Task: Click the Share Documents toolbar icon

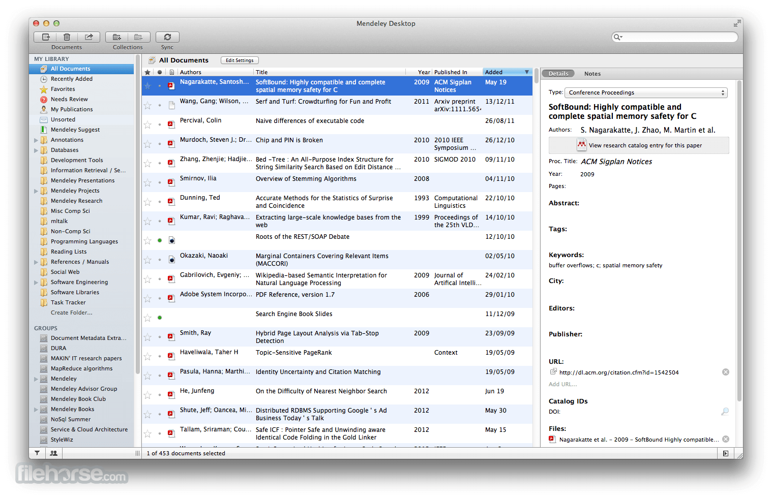Action: 88,37
